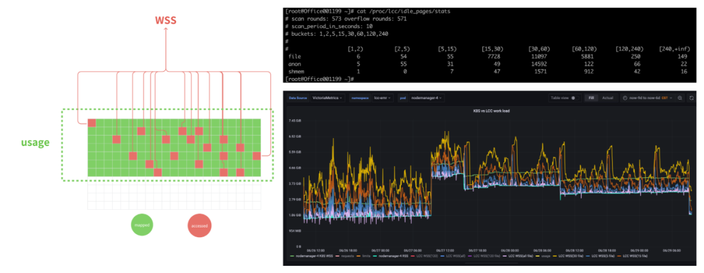
Task: Open the lcc-emr namespace dropdown
Action: [382, 98]
